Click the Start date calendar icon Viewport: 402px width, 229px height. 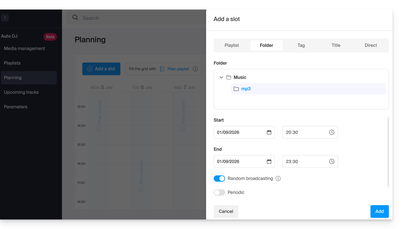[269, 132]
